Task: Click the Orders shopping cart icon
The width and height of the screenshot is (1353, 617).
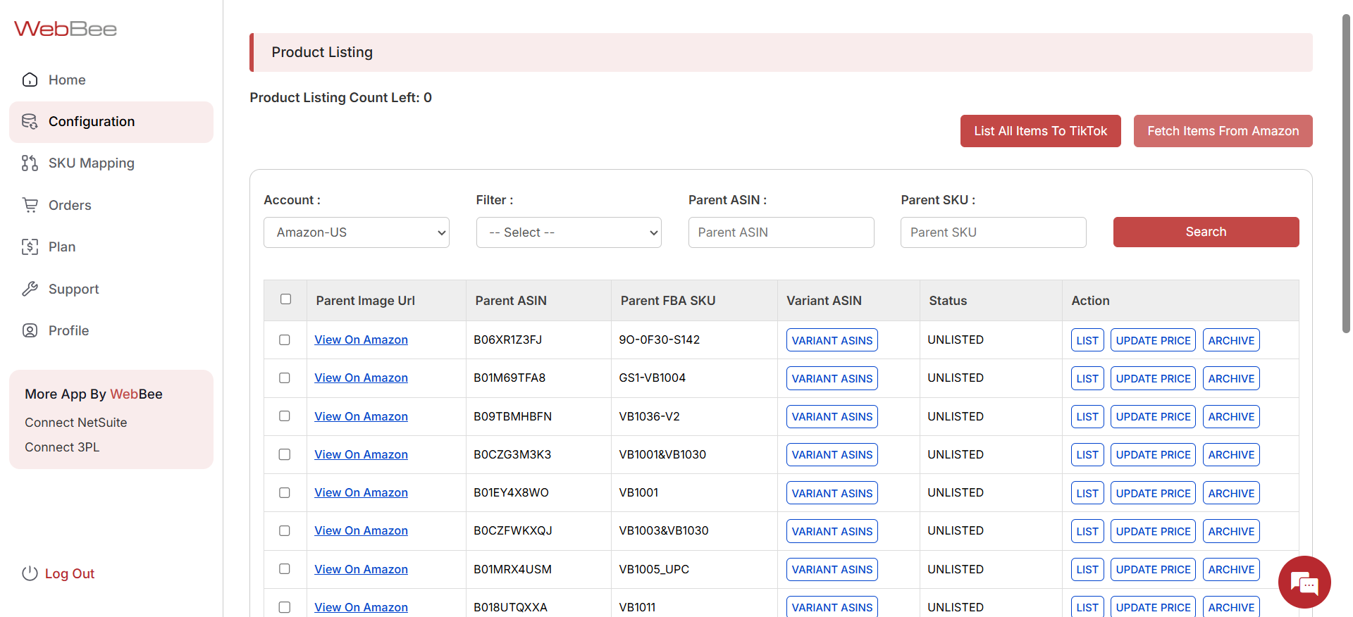Action: (x=30, y=205)
